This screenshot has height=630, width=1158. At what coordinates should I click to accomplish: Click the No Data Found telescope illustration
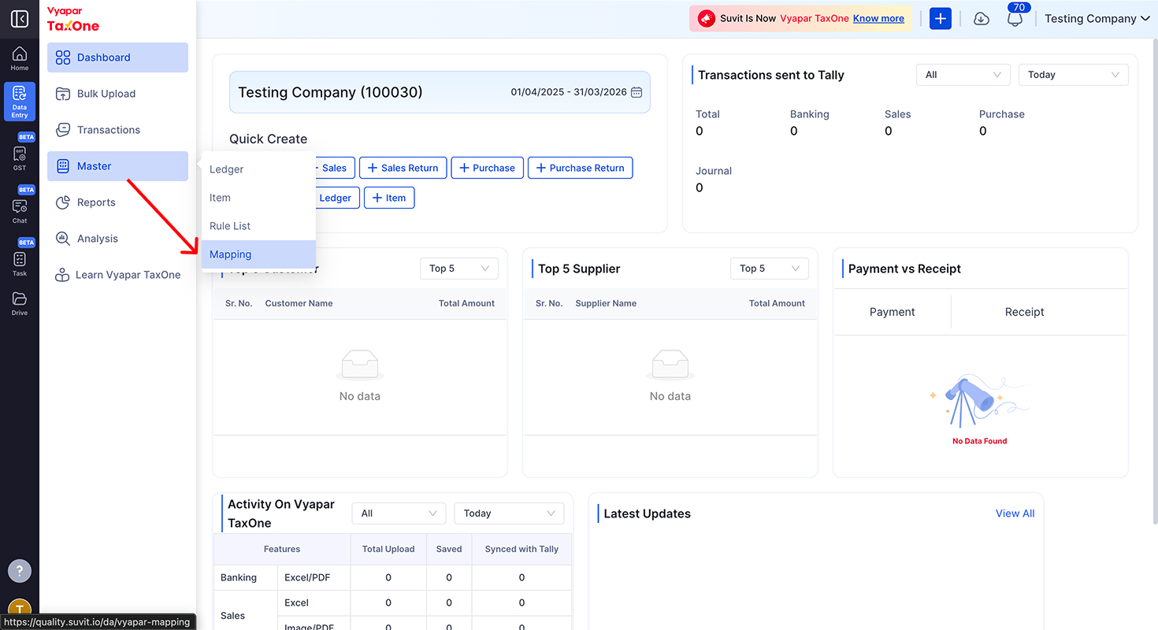[x=979, y=402]
